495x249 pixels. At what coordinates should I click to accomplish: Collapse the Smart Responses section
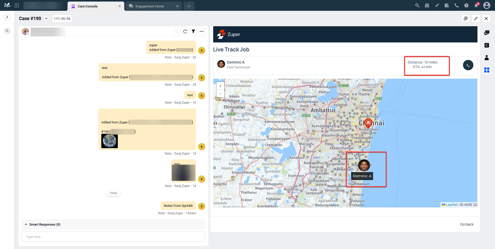pos(26,224)
